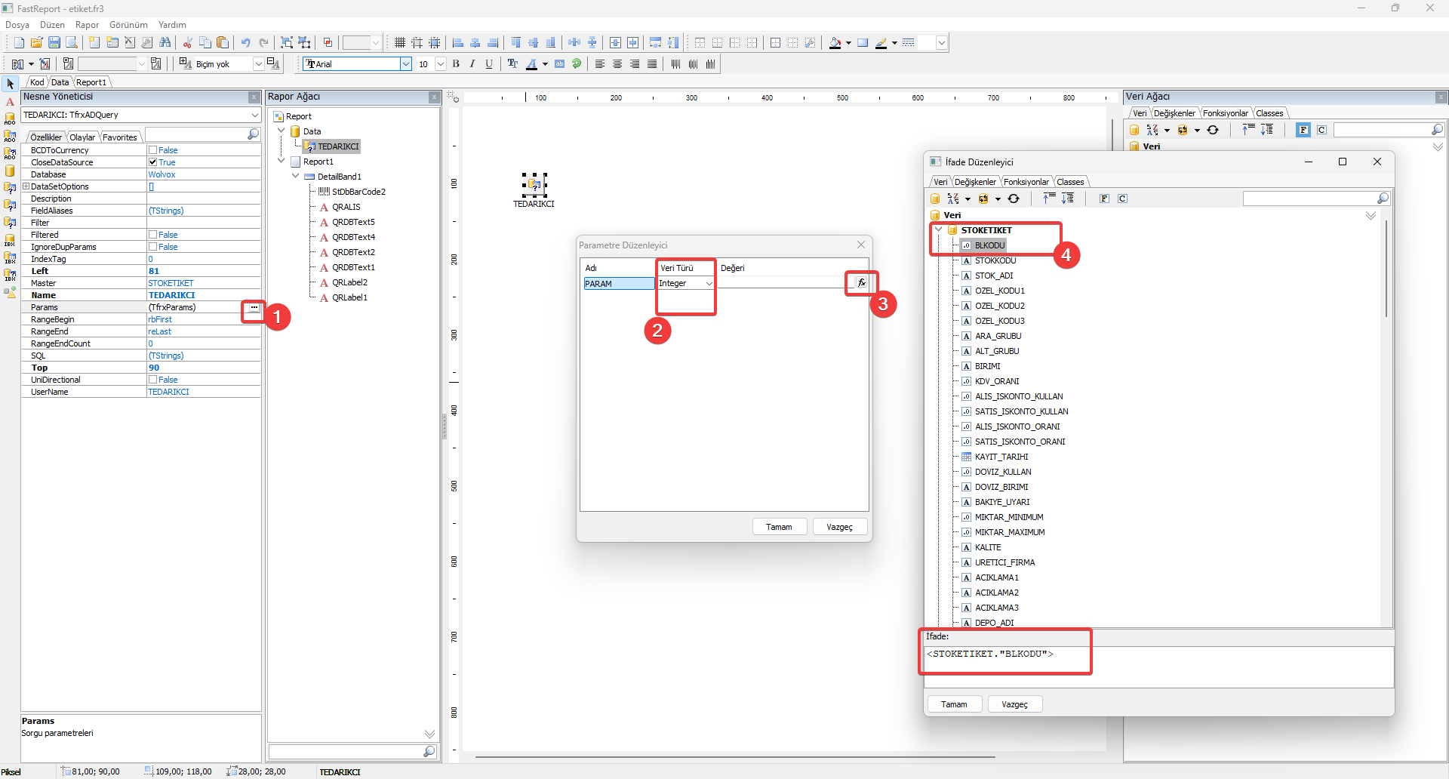Switch to Fonksiyonlar tab in İfade Düzenleyici
The width and height of the screenshot is (1449, 779).
click(x=1026, y=182)
